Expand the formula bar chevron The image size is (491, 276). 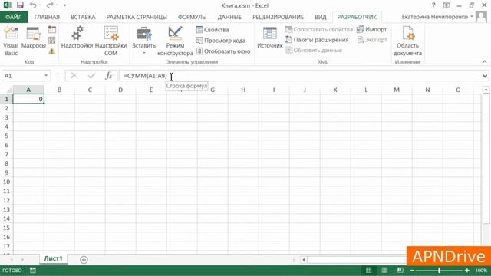(485, 76)
